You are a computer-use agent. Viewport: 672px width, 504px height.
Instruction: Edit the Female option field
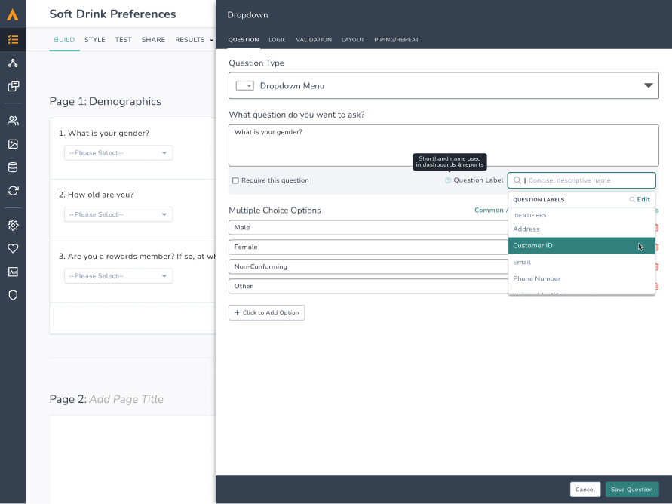click(x=369, y=247)
